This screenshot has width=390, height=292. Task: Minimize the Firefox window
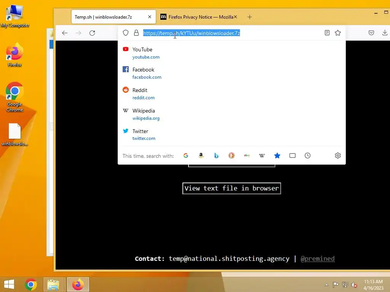(x=376, y=13)
